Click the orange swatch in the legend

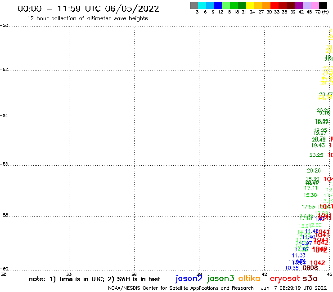click(x=266, y=5)
